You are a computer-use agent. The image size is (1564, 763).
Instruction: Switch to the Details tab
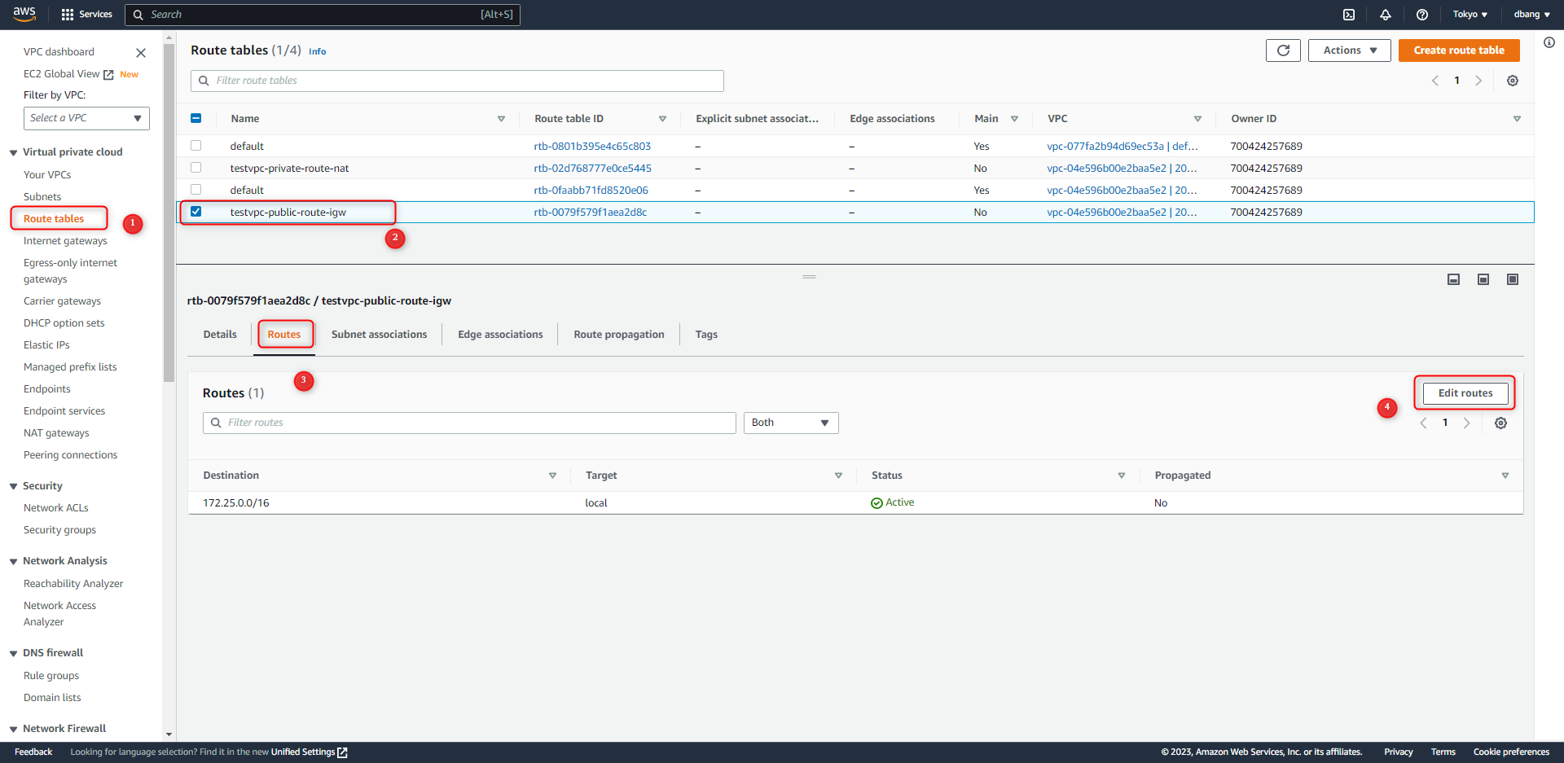(220, 335)
